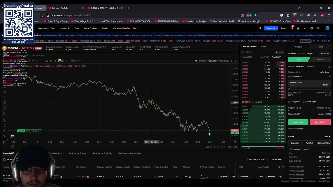
Task: Expand the Futuros menu dropdown
Action: 66,28
